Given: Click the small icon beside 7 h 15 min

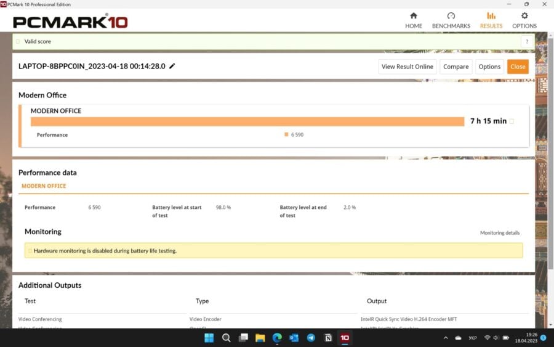Looking at the screenshot, I should [x=512, y=121].
